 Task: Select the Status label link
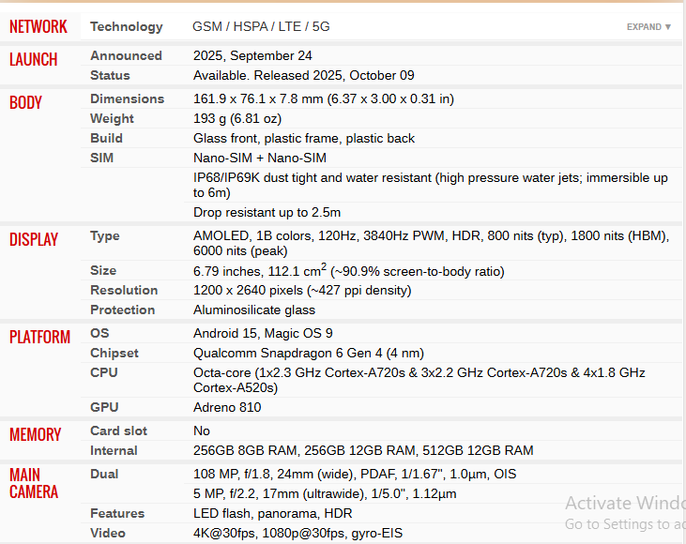(110, 75)
